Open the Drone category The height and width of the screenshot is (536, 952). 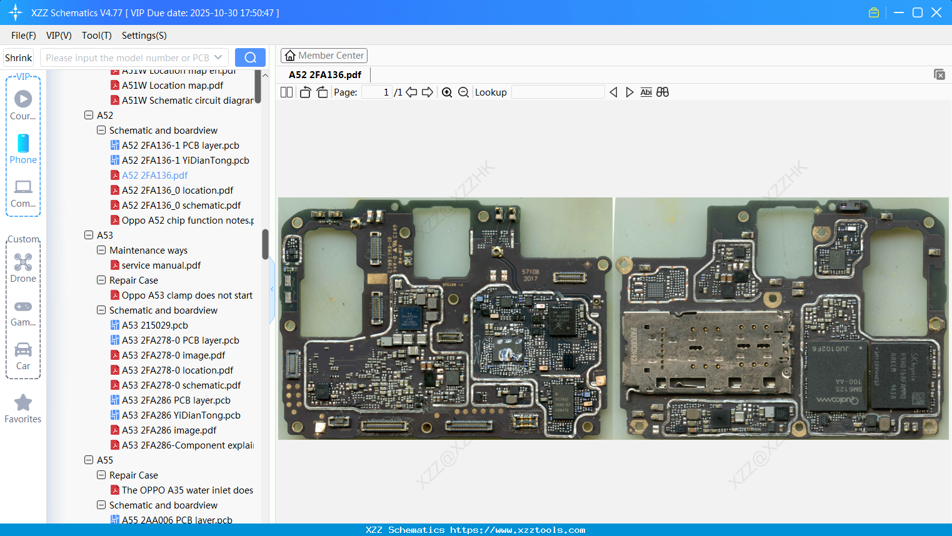pyautogui.click(x=23, y=268)
